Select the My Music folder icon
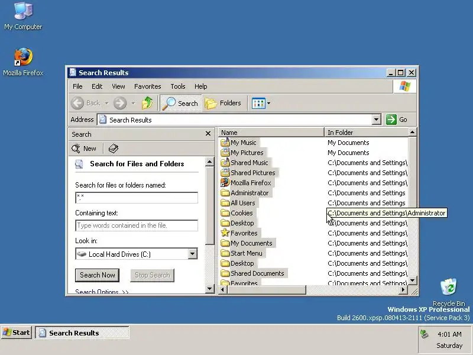The width and height of the screenshot is (473, 355). pyautogui.click(x=225, y=142)
